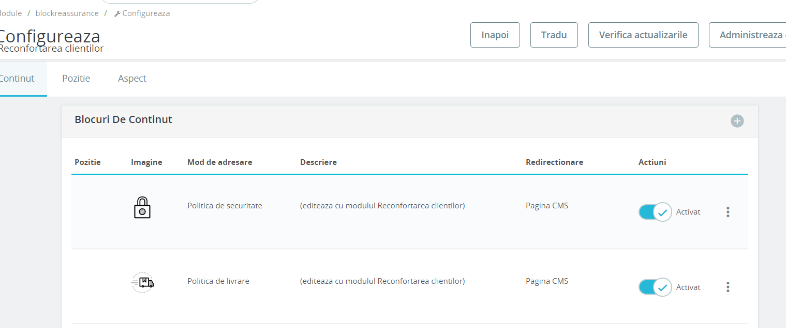Switch to the Pozitie tab

[76, 79]
